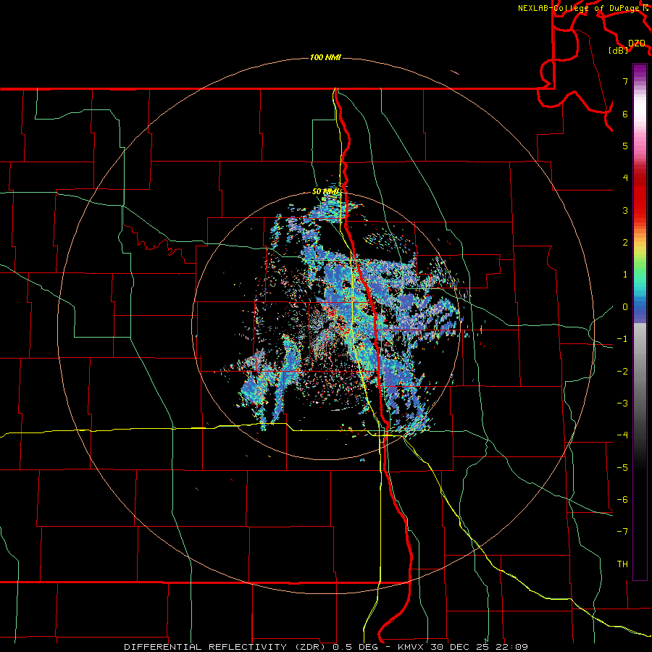652x652 pixels.
Task: Click the 0.5 DEG elevation text
Action: [x=356, y=647]
